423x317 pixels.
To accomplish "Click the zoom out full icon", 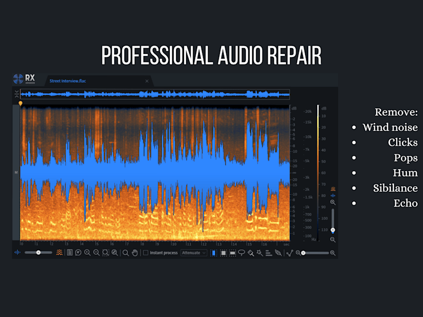I will (x=115, y=253).
